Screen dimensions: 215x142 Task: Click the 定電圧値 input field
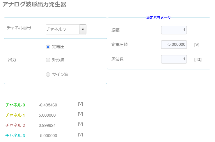[x=174, y=45]
